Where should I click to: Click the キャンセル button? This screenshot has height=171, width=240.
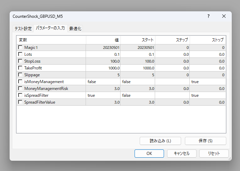tap(181, 154)
